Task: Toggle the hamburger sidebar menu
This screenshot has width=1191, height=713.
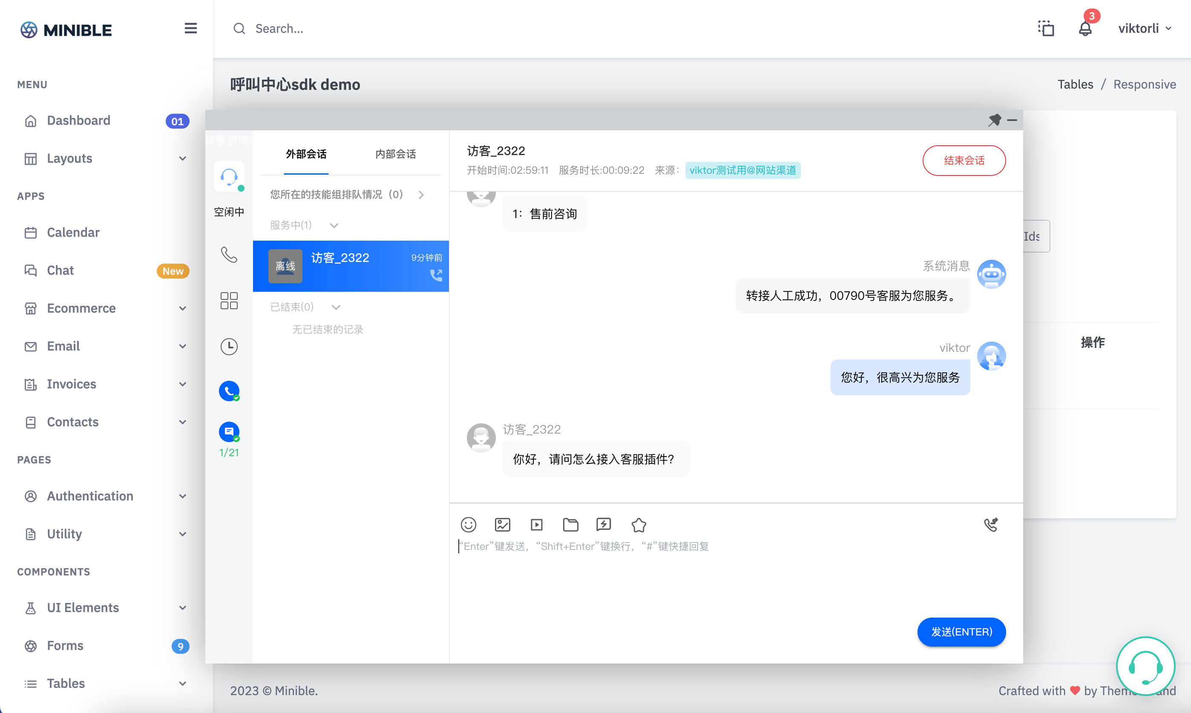Action: point(190,29)
